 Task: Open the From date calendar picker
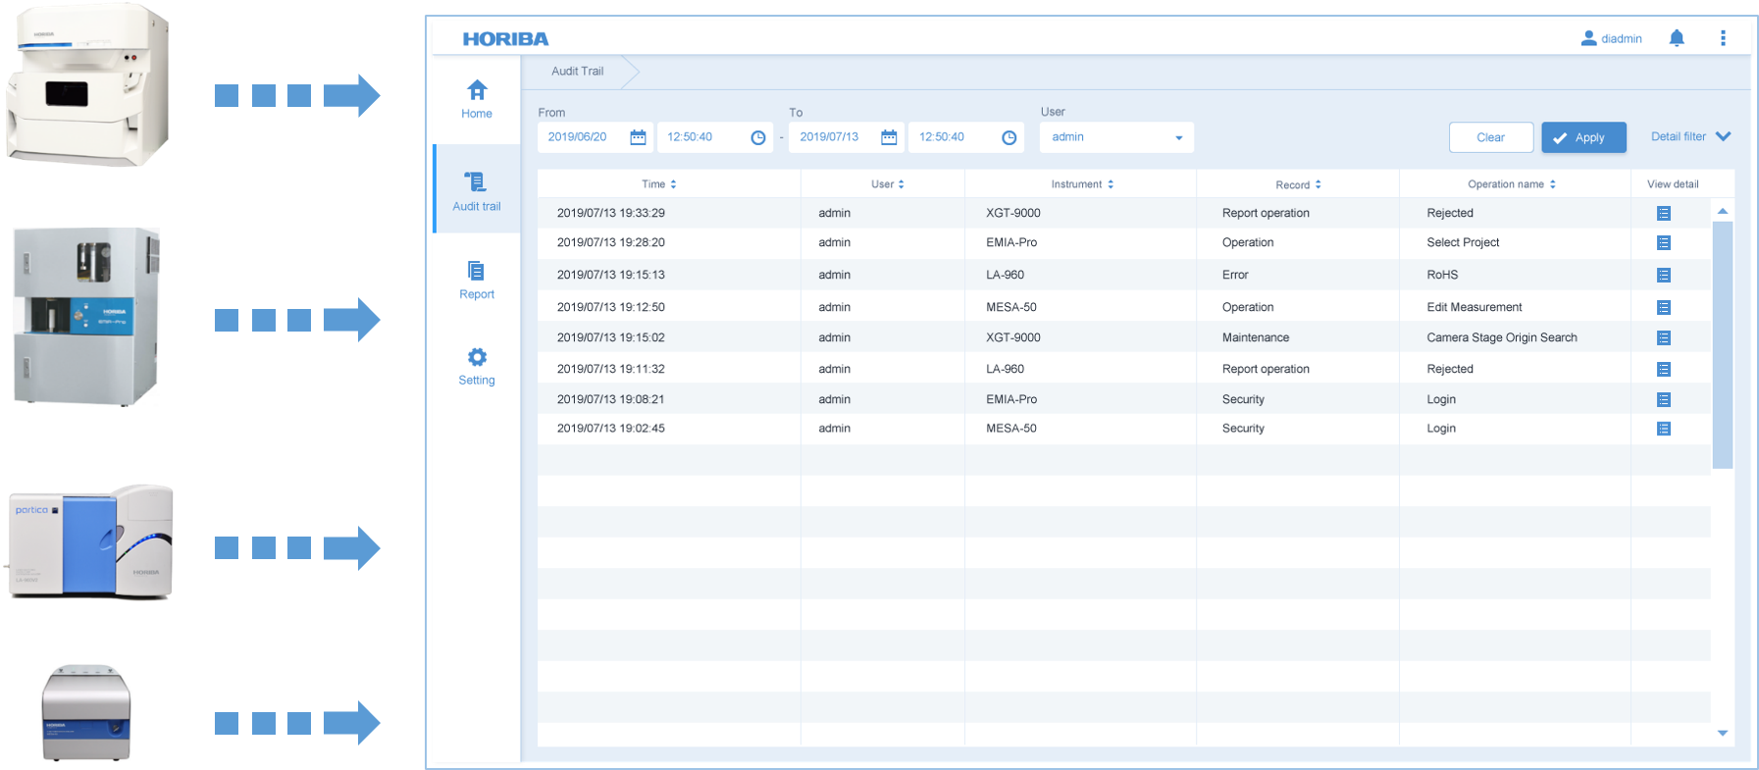(638, 137)
